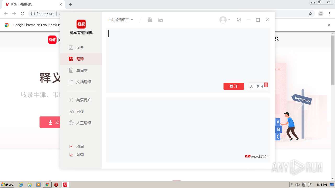Click the network tray icon
This screenshot has width=335, height=188.
click(x=304, y=185)
